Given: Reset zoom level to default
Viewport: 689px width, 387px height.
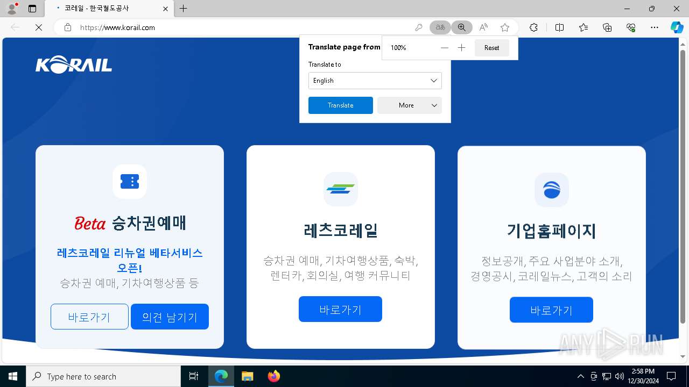Looking at the screenshot, I should coord(491,48).
